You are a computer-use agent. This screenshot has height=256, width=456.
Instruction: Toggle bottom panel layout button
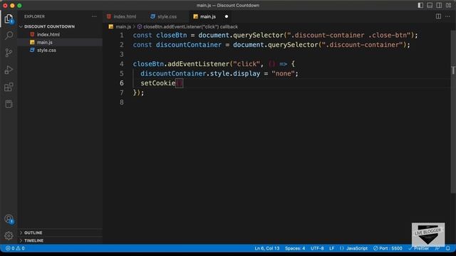(430, 5)
